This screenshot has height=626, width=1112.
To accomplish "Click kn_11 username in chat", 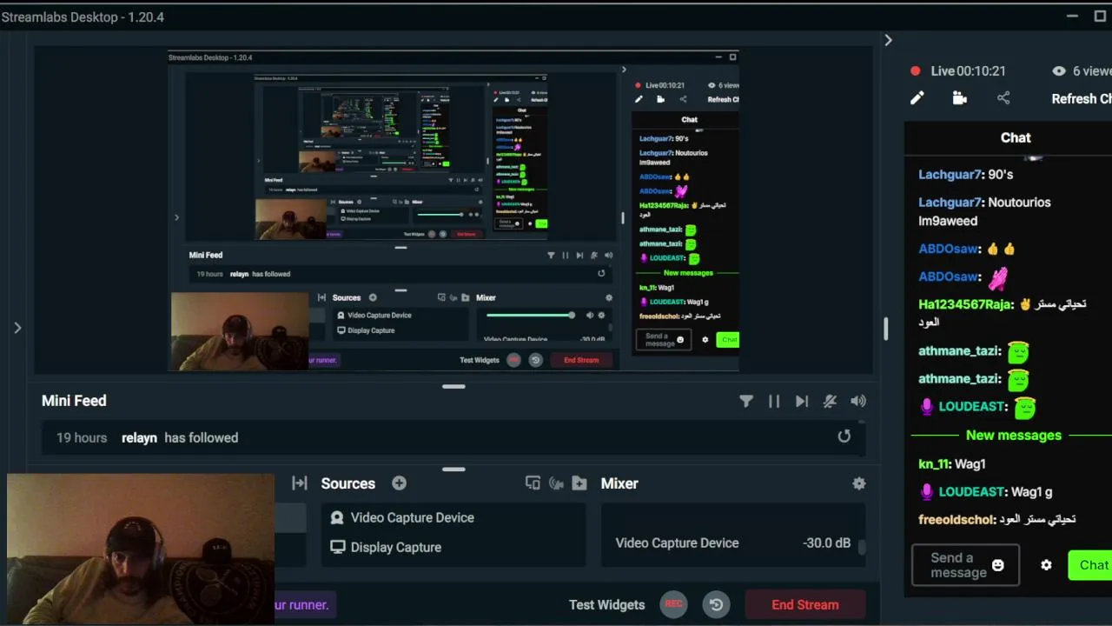I will click(x=934, y=464).
